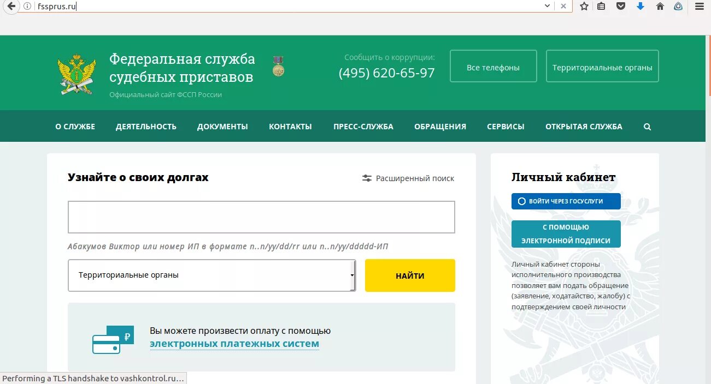Save page to Pocket icon
This screenshot has height=384, width=711.
[621, 6]
